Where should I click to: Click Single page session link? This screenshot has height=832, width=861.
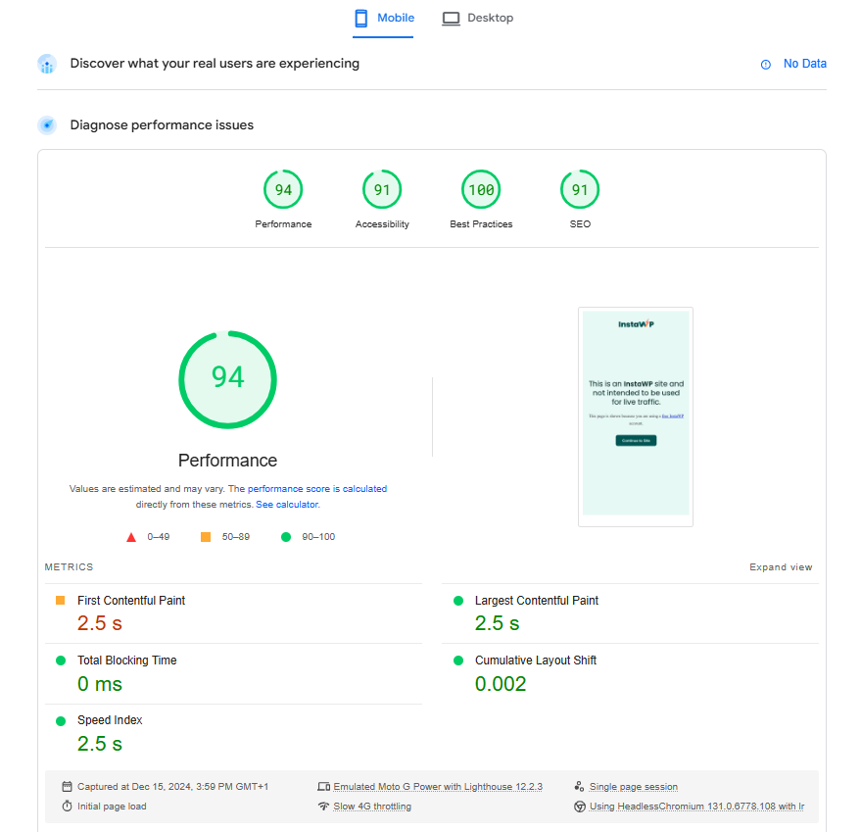tap(633, 787)
